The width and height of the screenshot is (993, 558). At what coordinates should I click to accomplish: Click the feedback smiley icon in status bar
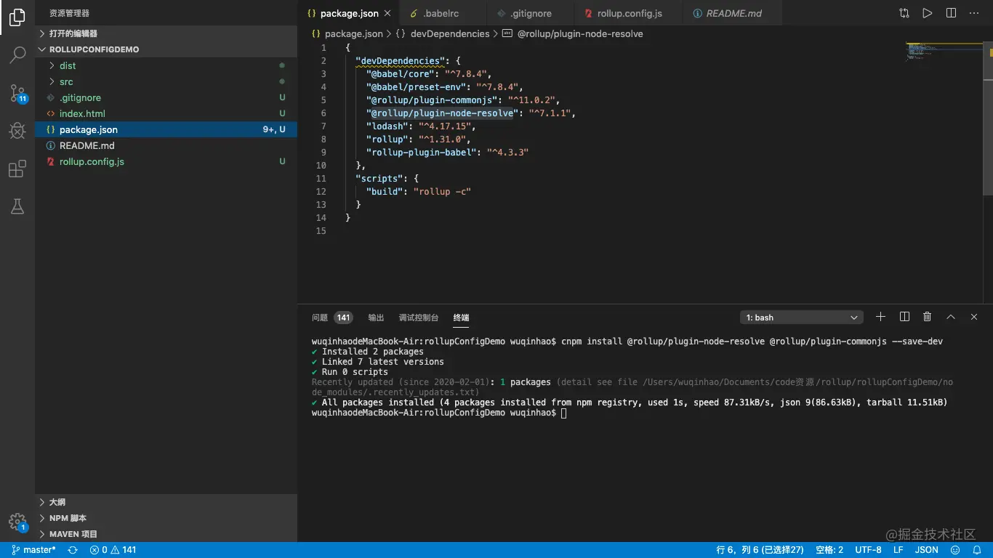955,550
